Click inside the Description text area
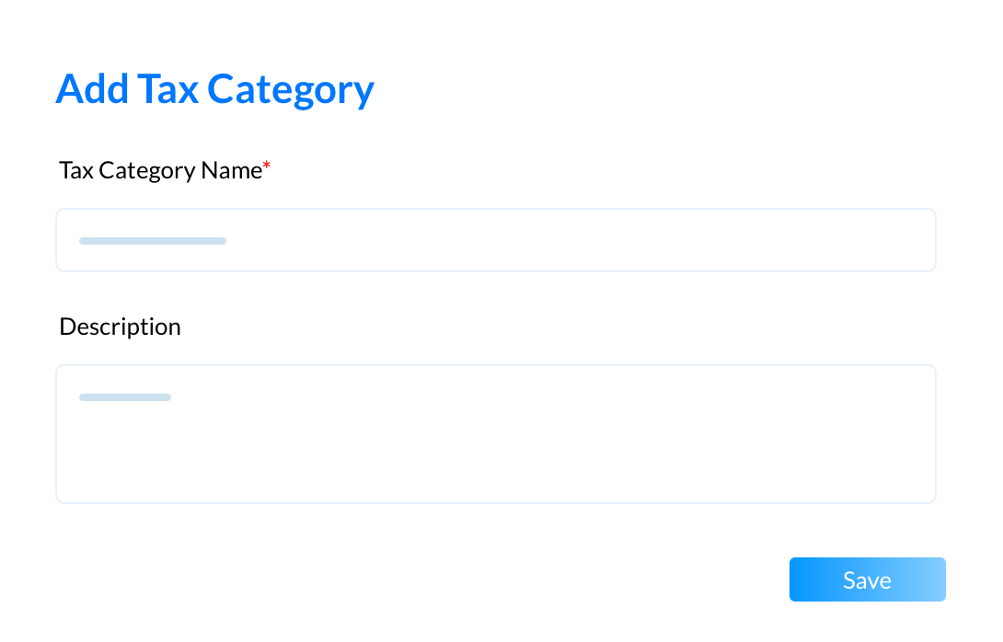 [x=496, y=434]
